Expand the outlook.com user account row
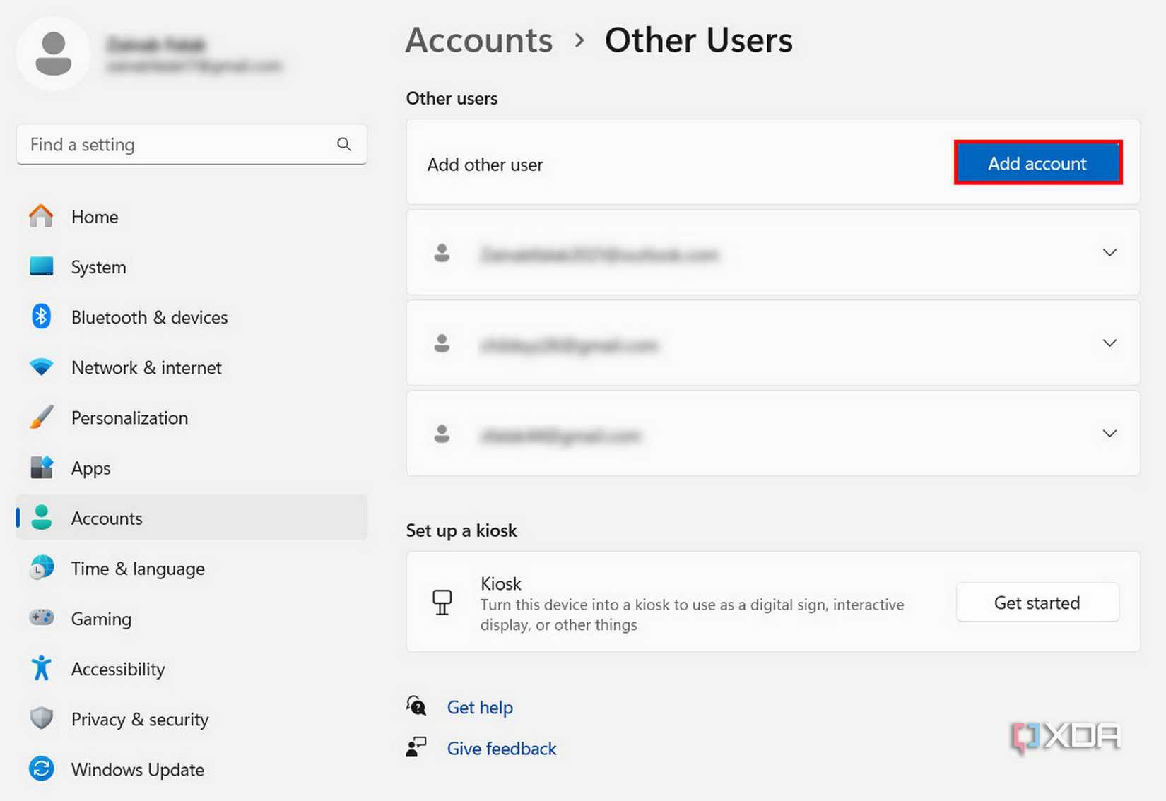Viewport: 1166px width, 801px height. tap(773, 253)
